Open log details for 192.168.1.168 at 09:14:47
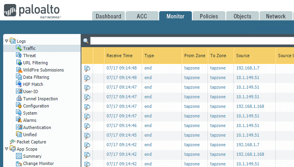This screenshot has height=167, width=294. [x=87, y=107]
